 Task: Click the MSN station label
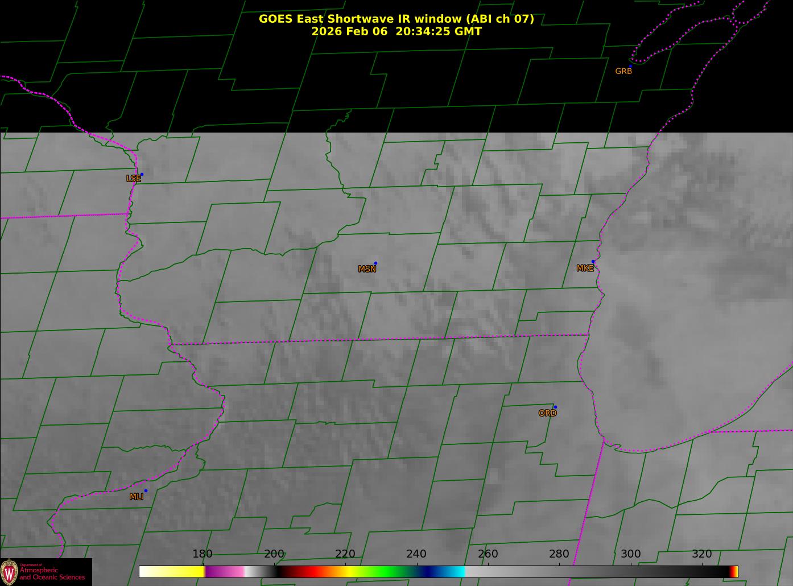click(x=367, y=269)
